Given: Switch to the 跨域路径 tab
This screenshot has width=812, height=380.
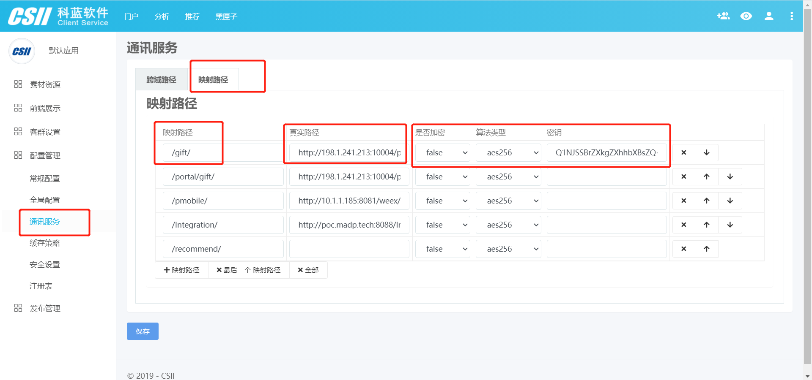Looking at the screenshot, I should tap(161, 79).
